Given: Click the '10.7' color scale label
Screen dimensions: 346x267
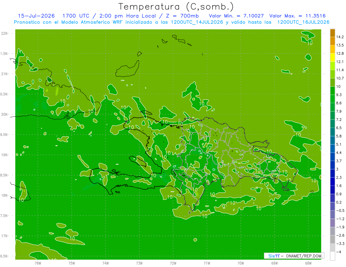Looking at the screenshot, I should click(340, 78).
